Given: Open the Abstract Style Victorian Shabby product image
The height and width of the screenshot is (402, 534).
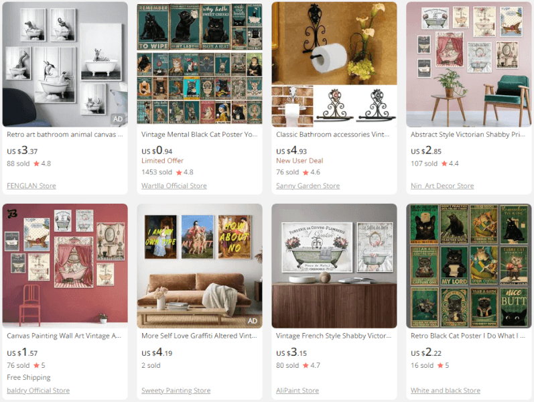Looking at the screenshot, I should (468, 64).
